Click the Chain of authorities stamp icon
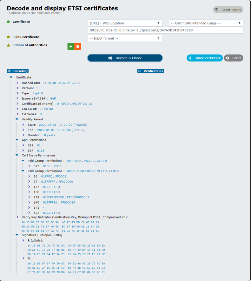The image size is (251, 281). pyautogui.click(x=8, y=45)
